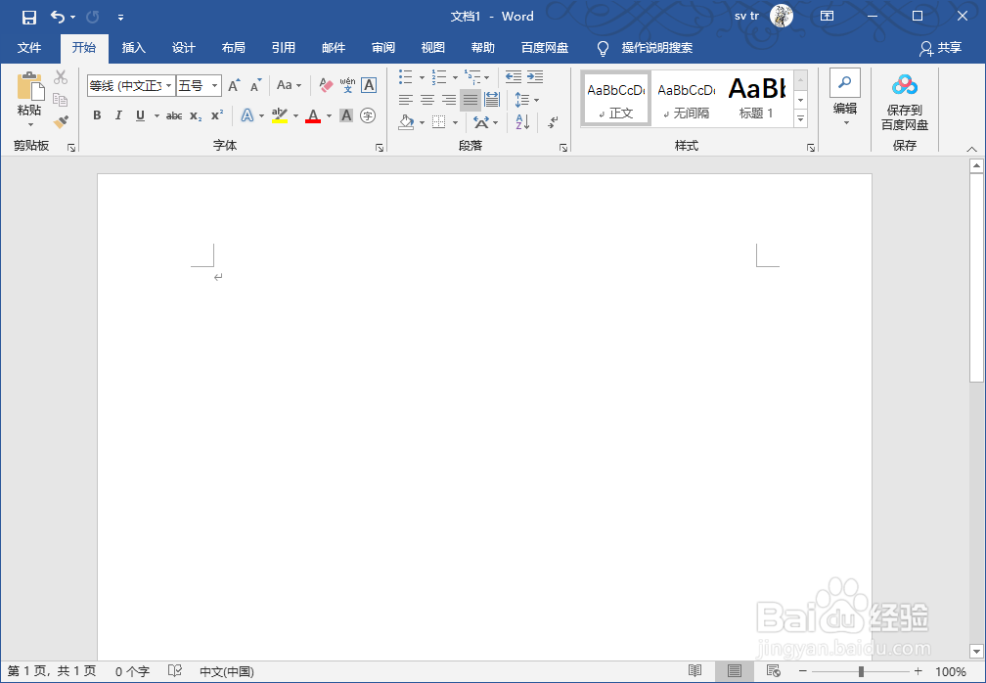This screenshot has height=683, width=986.
Task: Open zoom dialog via 100% level
Action: click(950, 671)
